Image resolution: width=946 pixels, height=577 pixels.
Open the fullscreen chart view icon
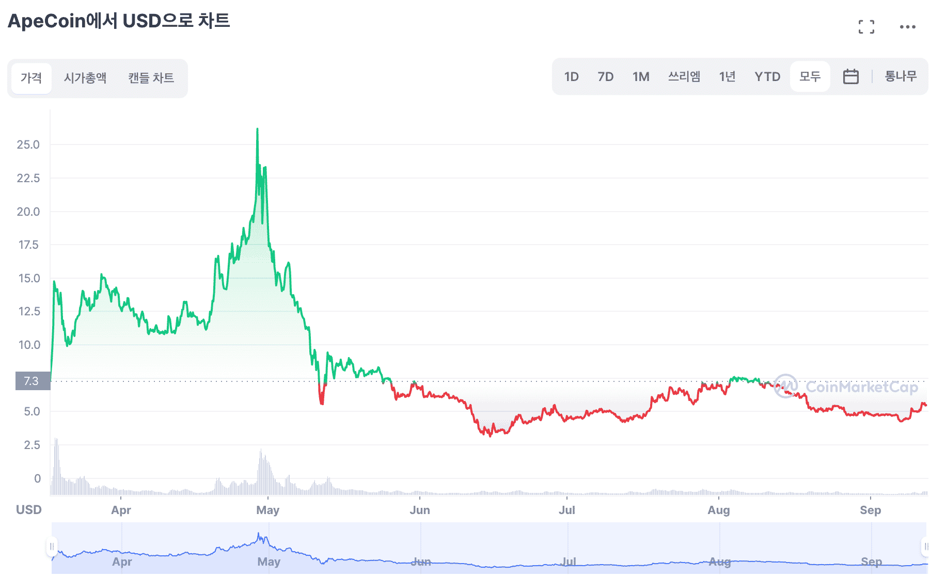click(866, 27)
